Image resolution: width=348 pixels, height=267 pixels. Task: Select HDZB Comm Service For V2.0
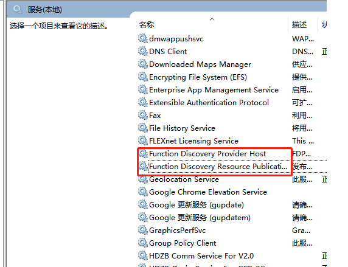[201, 256]
